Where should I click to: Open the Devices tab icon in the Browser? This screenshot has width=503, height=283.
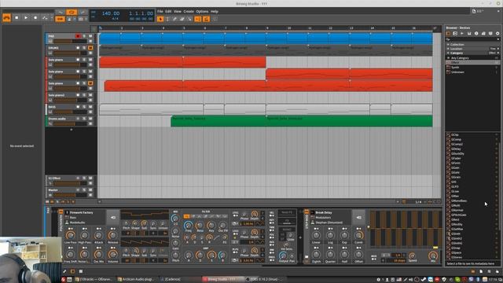coord(449,33)
